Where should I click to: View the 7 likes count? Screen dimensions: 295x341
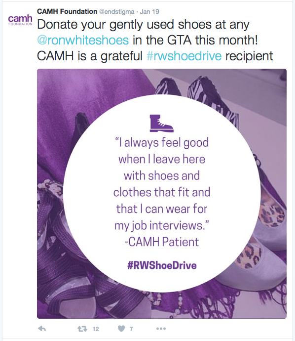pyautogui.click(x=131, y=329)
